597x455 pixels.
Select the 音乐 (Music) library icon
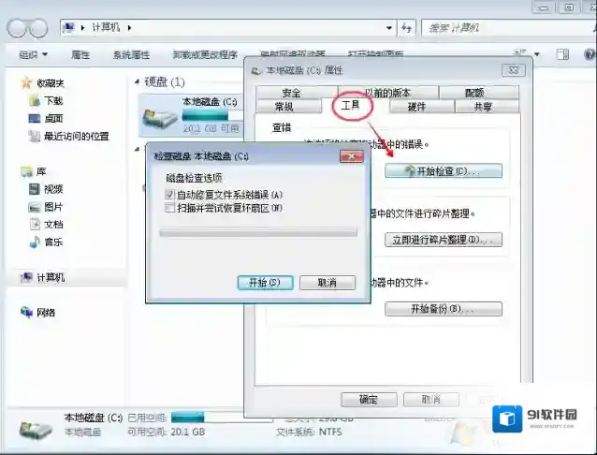coord(34,242)
